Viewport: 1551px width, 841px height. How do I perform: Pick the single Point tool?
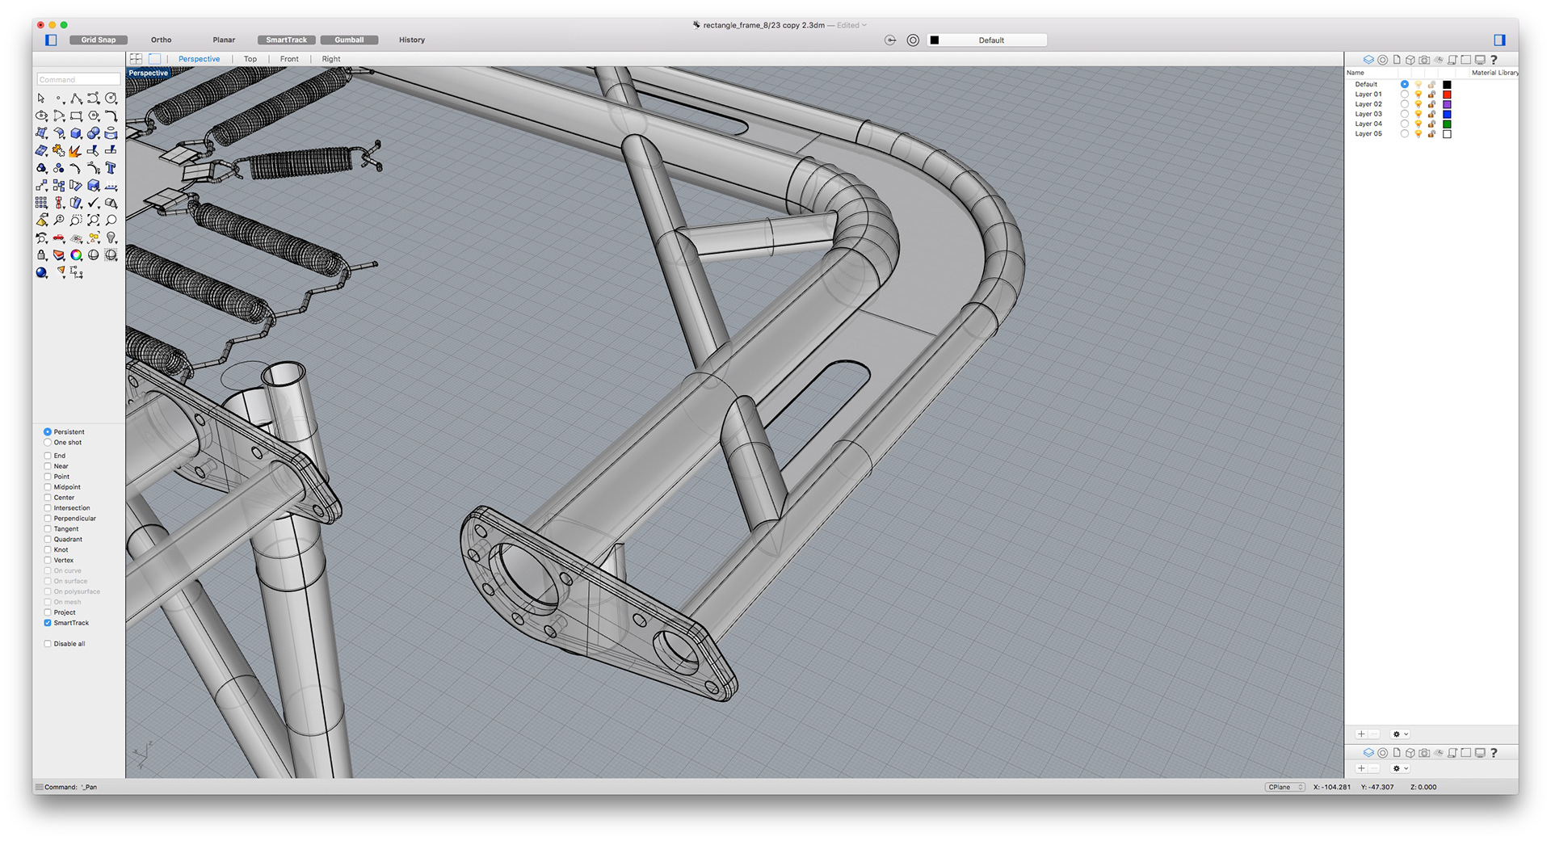(x=59, y=99)
